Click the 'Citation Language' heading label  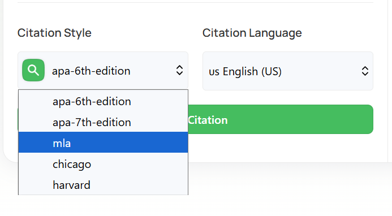coord(252,33)
